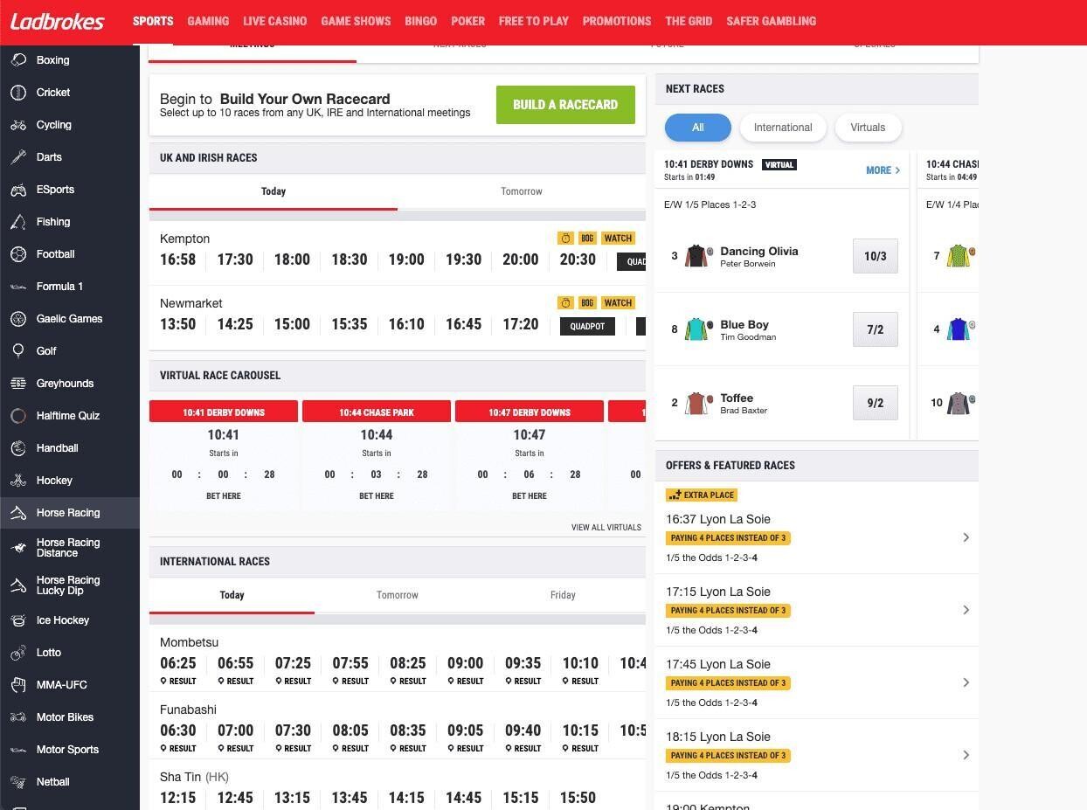Go to the Bingo section
The image size is (1087, 810).
click(420, 21)
